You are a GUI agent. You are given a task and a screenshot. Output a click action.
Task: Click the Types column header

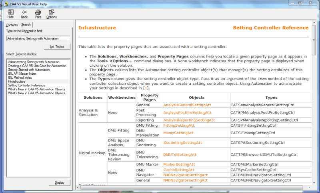(x=271, y=97)
